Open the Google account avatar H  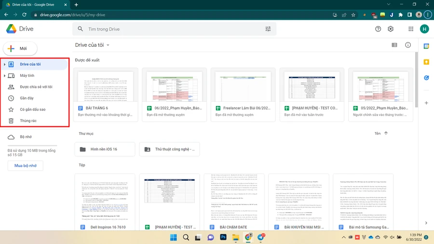point(424,29)
